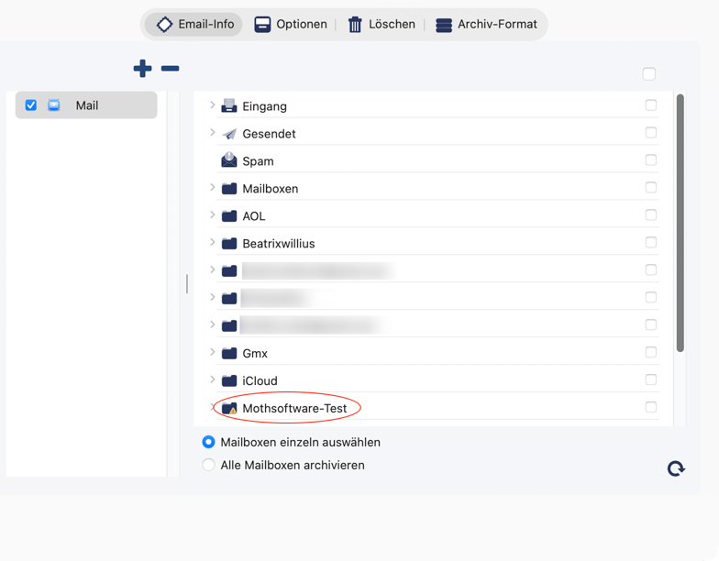Click the Eingang inbox tray icon
Image resolution: width=719 pixels, height=561 pixels.
tap(229, 106)
